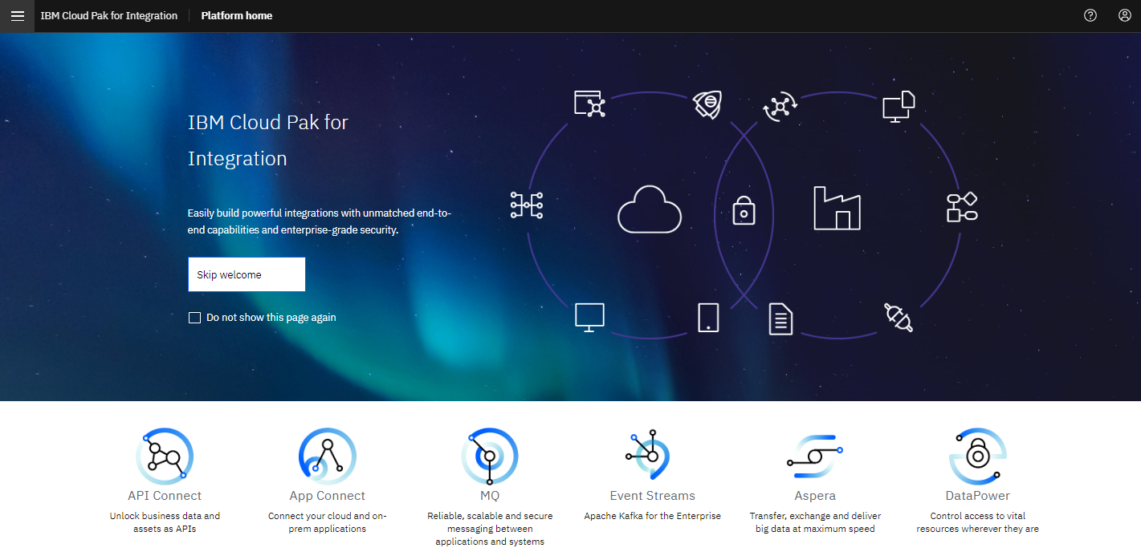Viewport: 1141px width, 552px height.
Task: Click the monitor with document icon
Action: 899,106
